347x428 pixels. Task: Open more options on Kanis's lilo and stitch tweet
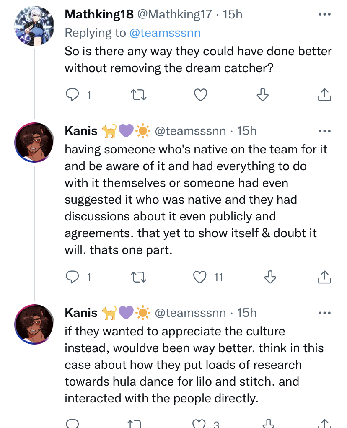325,313
